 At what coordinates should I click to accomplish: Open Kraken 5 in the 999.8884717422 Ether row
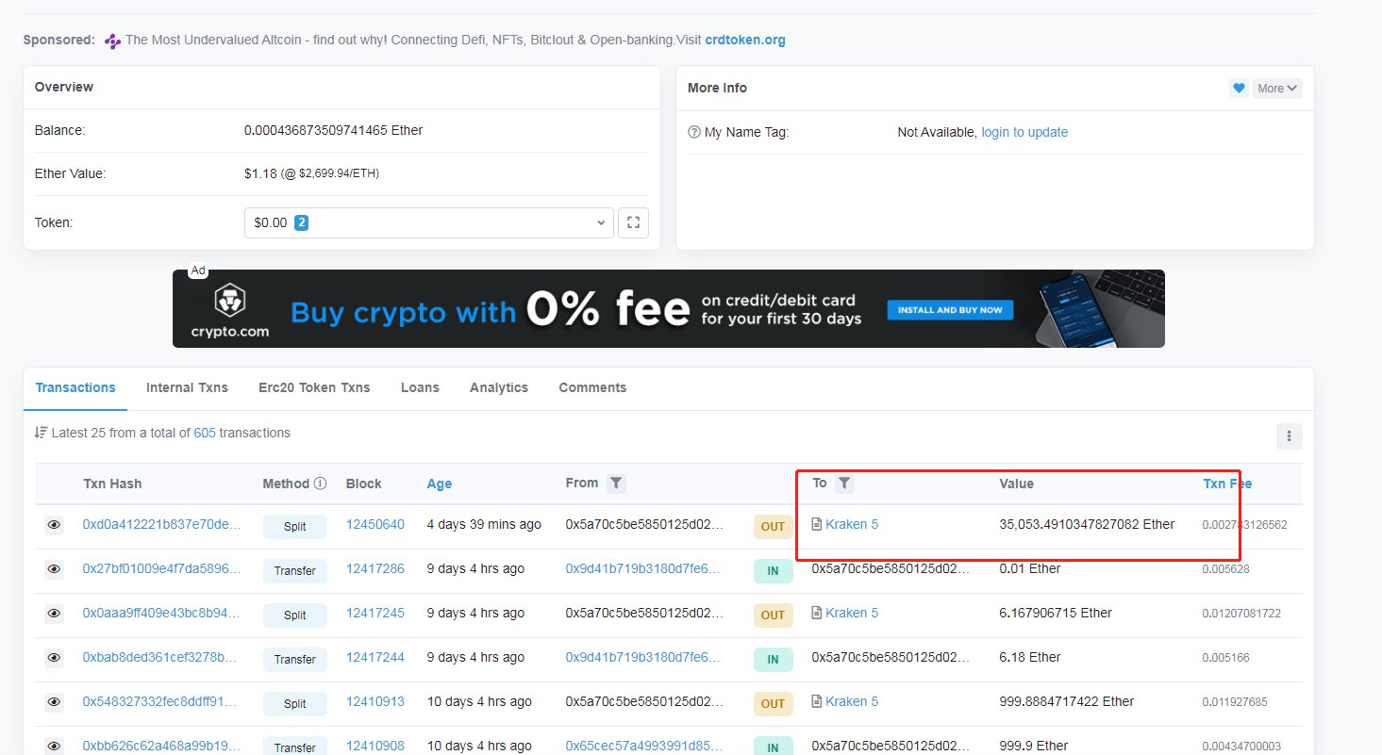(x=852, y=701)
